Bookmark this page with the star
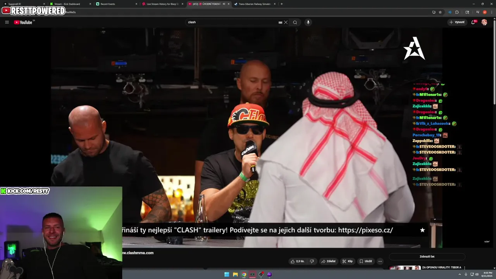This screenshot has height=279, width=496. [x=440, y=12]
